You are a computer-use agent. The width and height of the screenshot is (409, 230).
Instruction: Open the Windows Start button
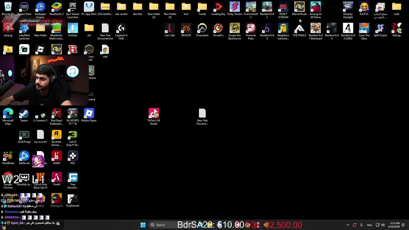point(143,225)
